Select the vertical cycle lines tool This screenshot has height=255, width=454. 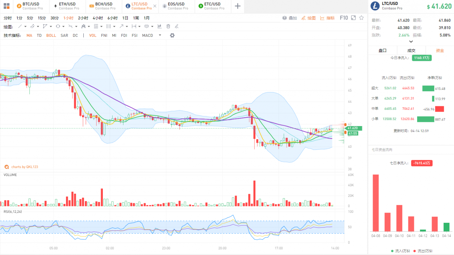(109, 26)
